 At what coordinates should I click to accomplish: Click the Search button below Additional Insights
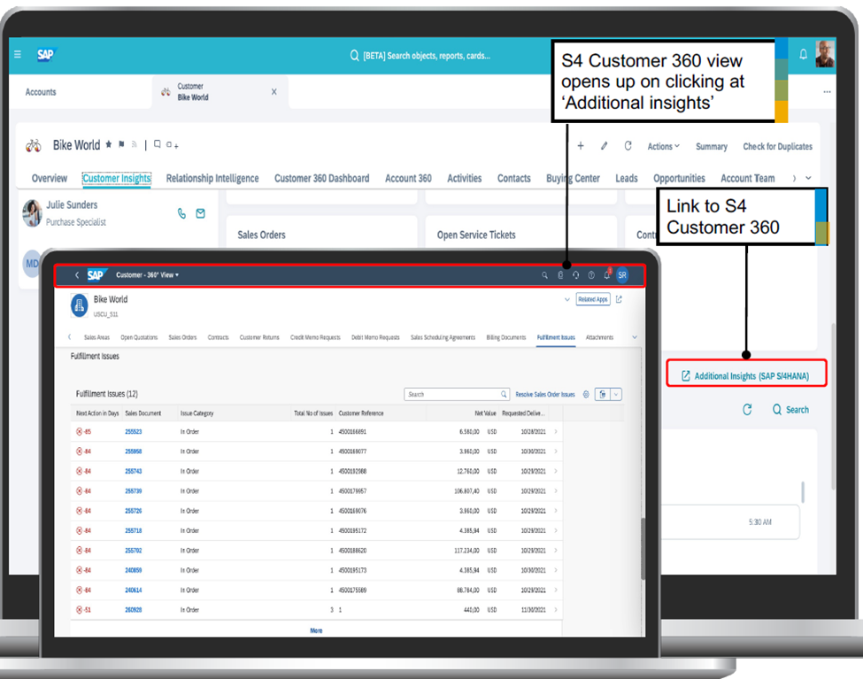pyautogui.click(x=791, y=410)
